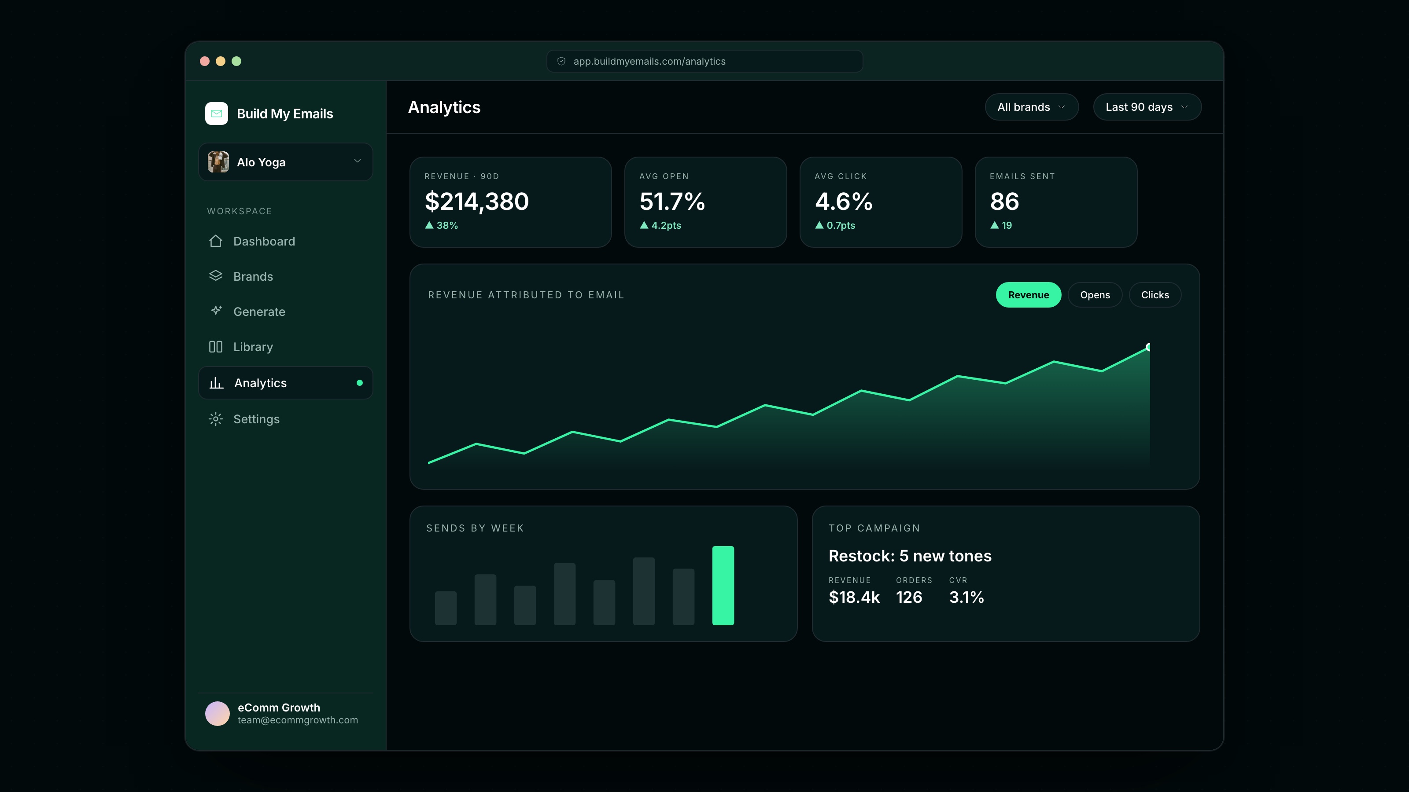The height and width of the screenshot is (792, 1409).
Task: Switch chart to Revenue view
Action: point(1028,295)
